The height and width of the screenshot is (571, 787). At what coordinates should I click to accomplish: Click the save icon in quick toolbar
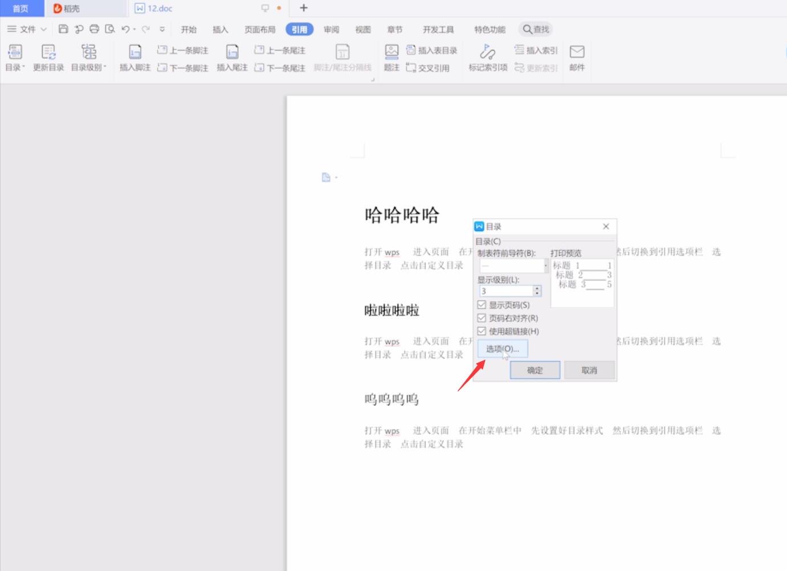point(63,29)
